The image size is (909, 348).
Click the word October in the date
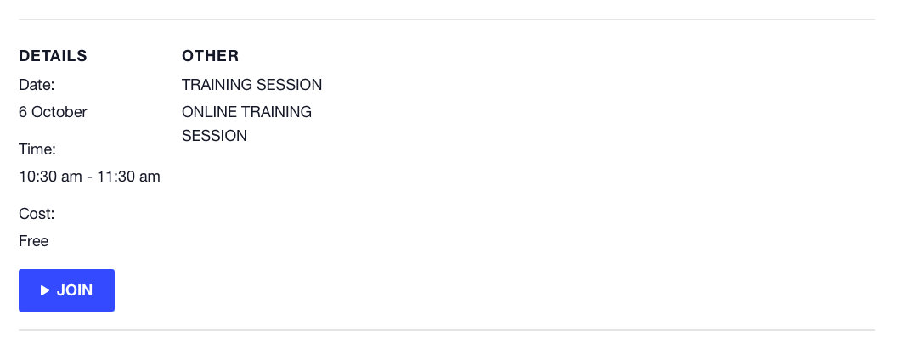59,112
